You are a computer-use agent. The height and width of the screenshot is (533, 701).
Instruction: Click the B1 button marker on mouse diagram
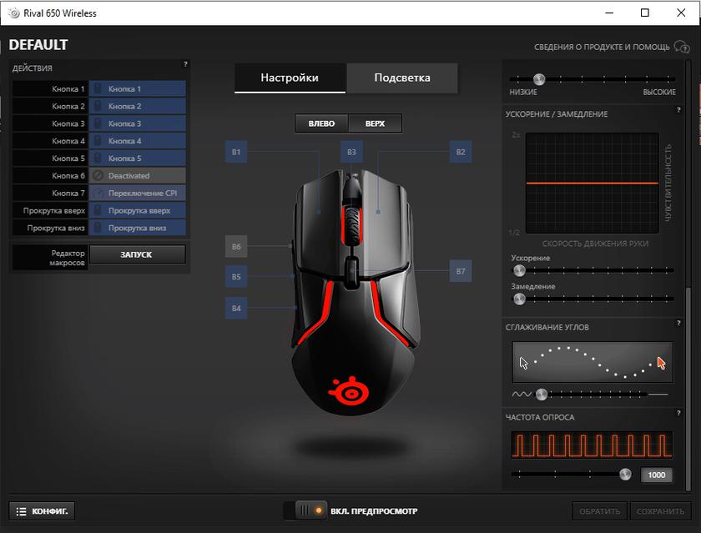click(236, 152)
